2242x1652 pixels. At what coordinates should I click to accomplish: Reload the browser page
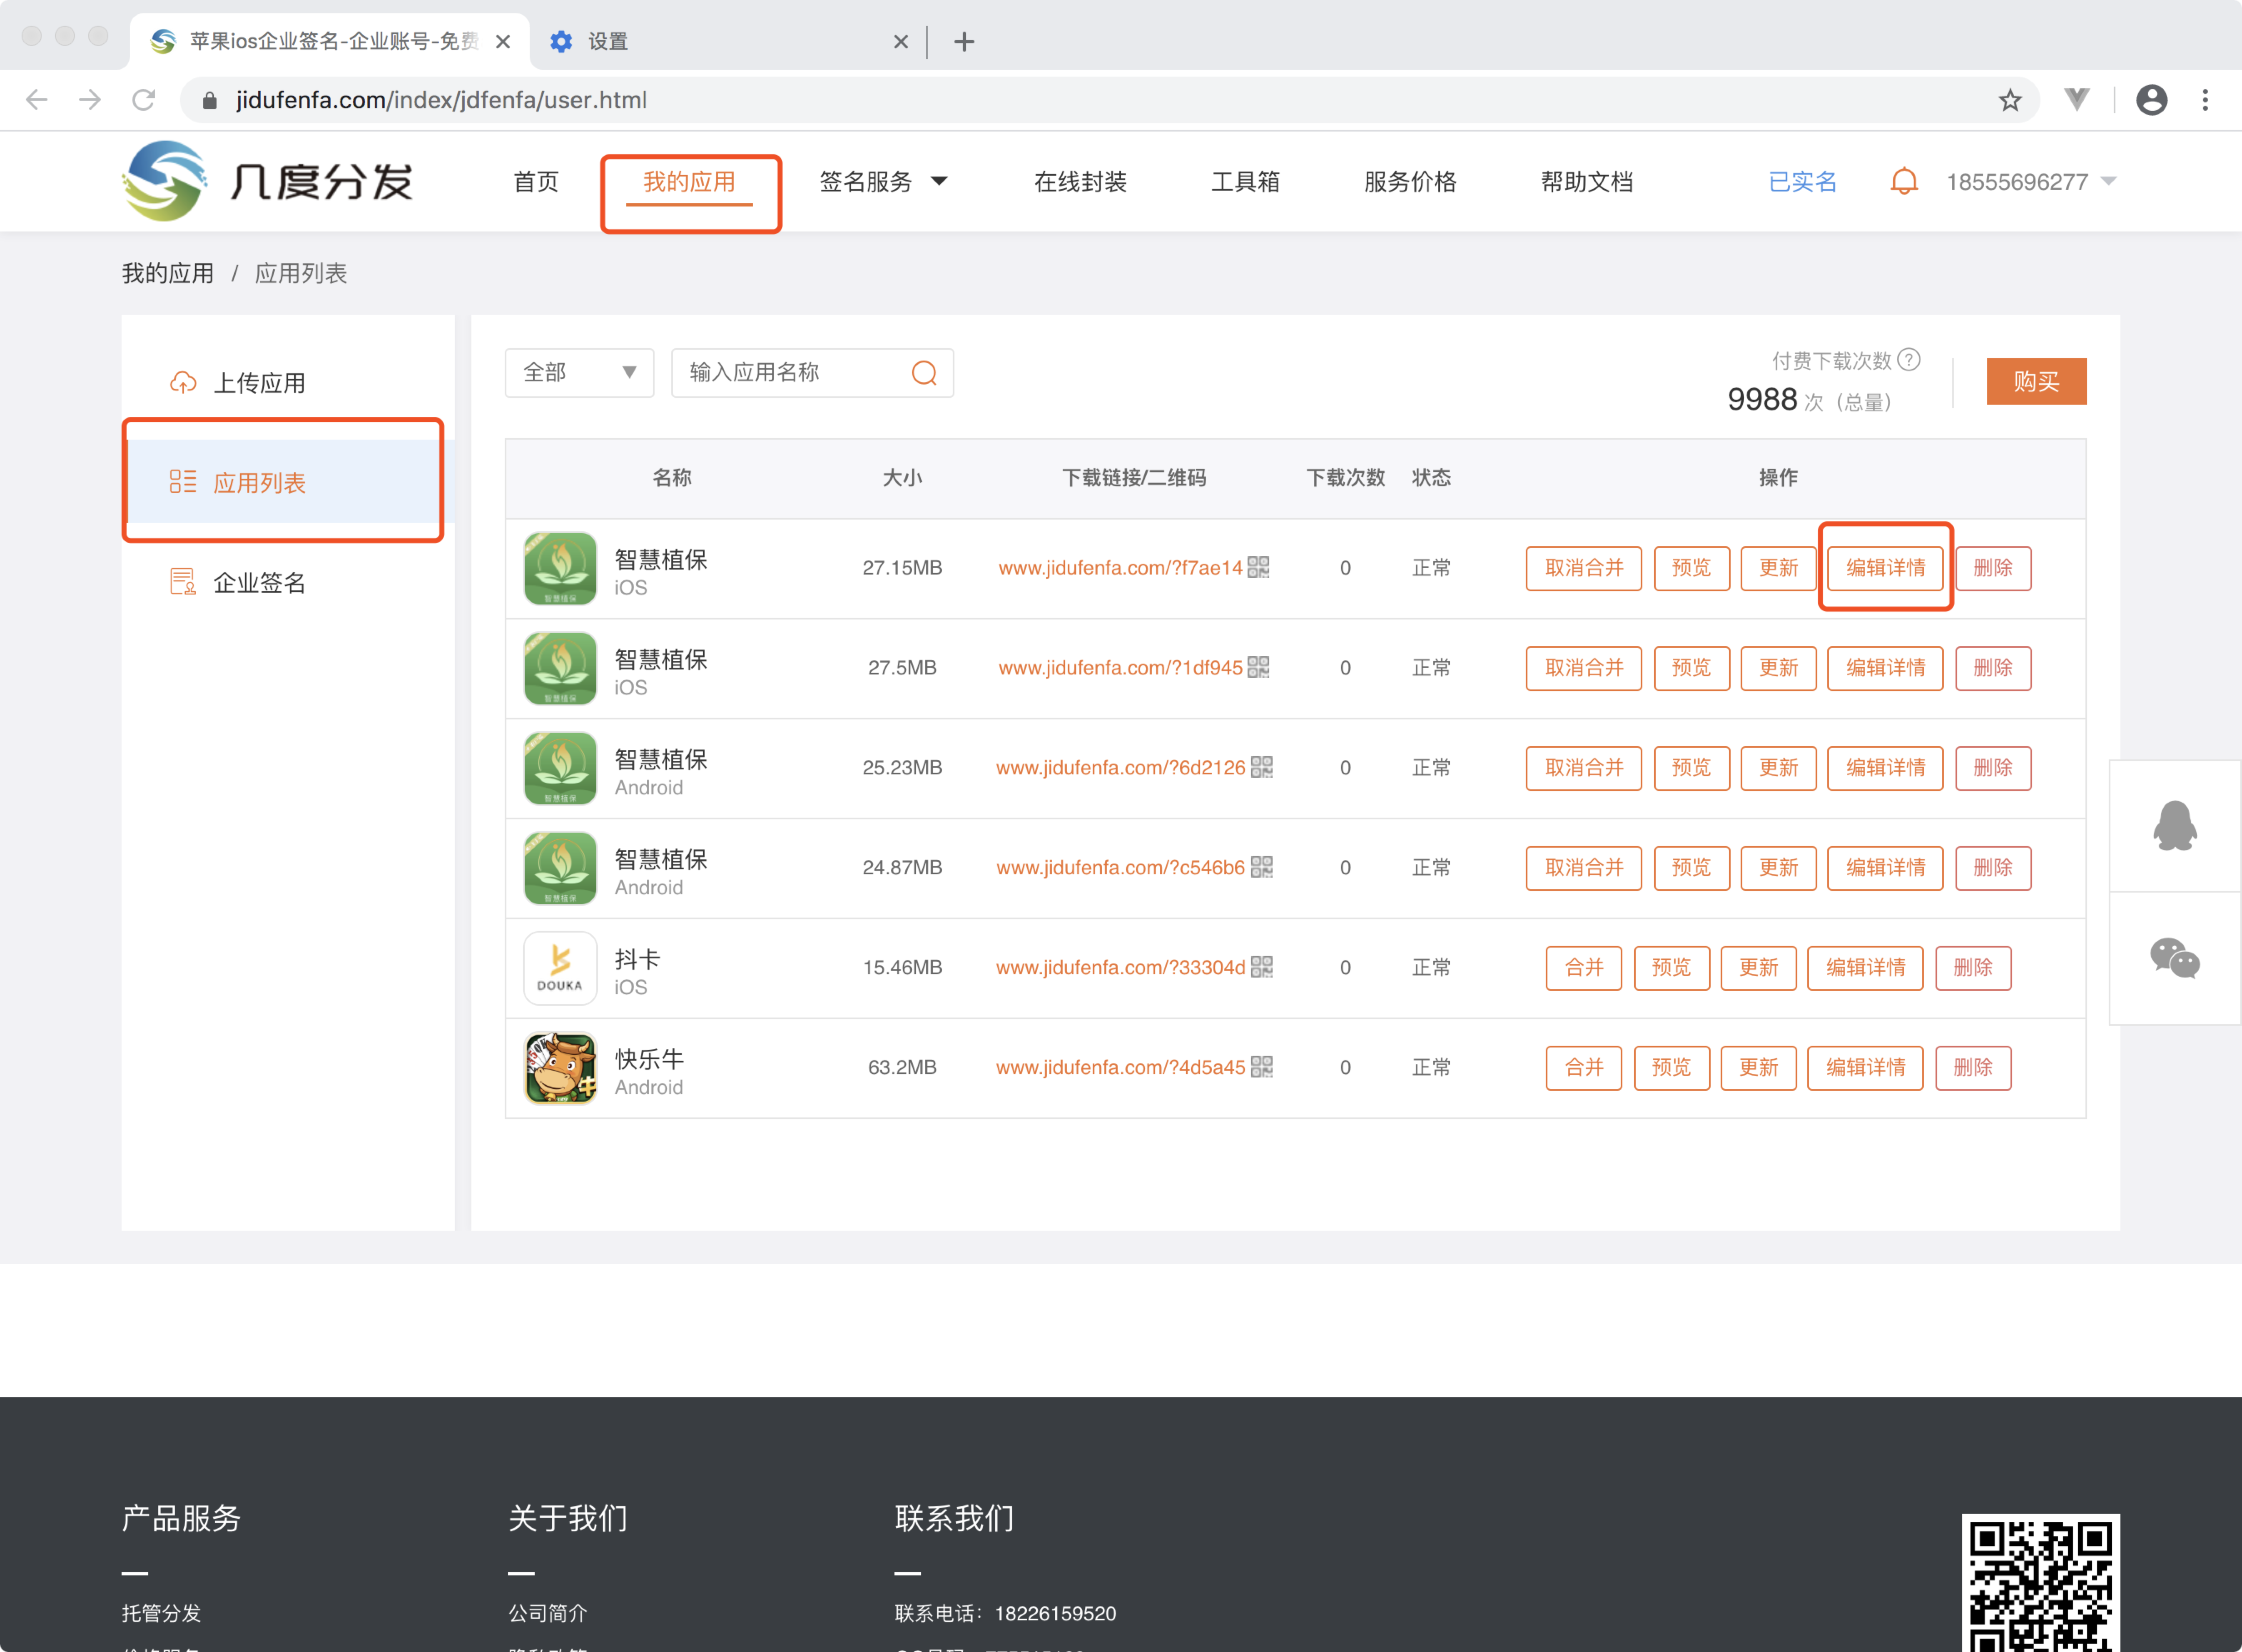(x=144, y=100)
